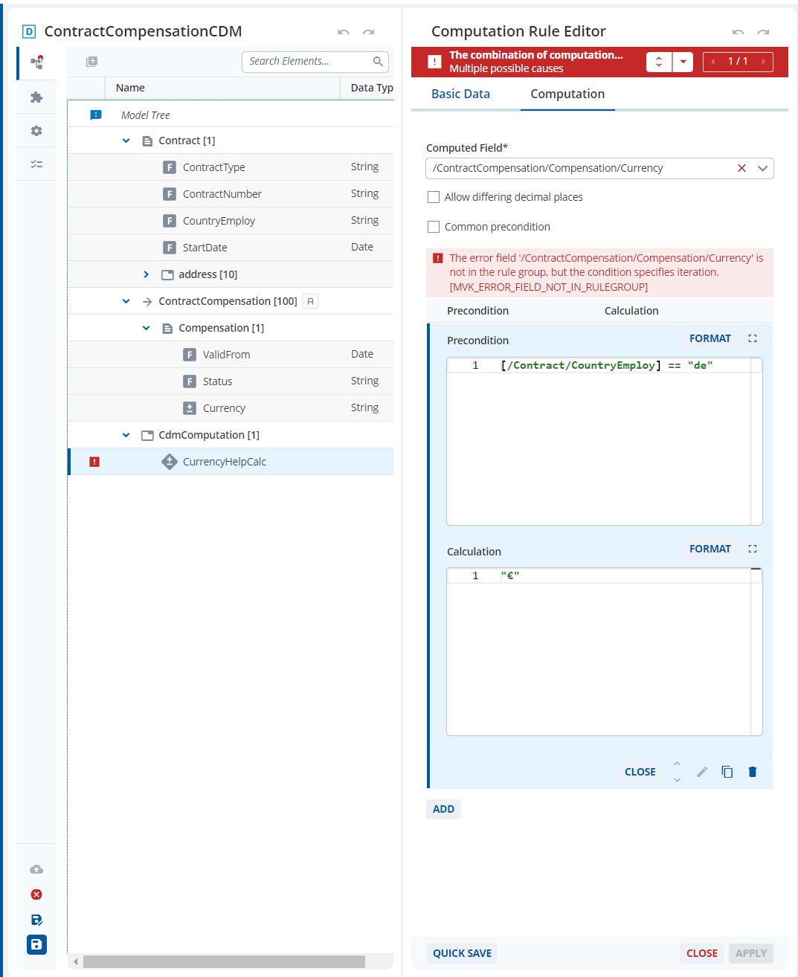The width and height of the screenshot is (798, 977).
Task: Click the blue save icon at the bottom left
Action: [x=36, y=944]
